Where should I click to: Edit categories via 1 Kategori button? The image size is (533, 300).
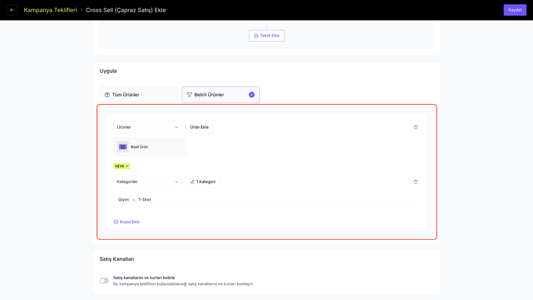[x=203, y=182]
